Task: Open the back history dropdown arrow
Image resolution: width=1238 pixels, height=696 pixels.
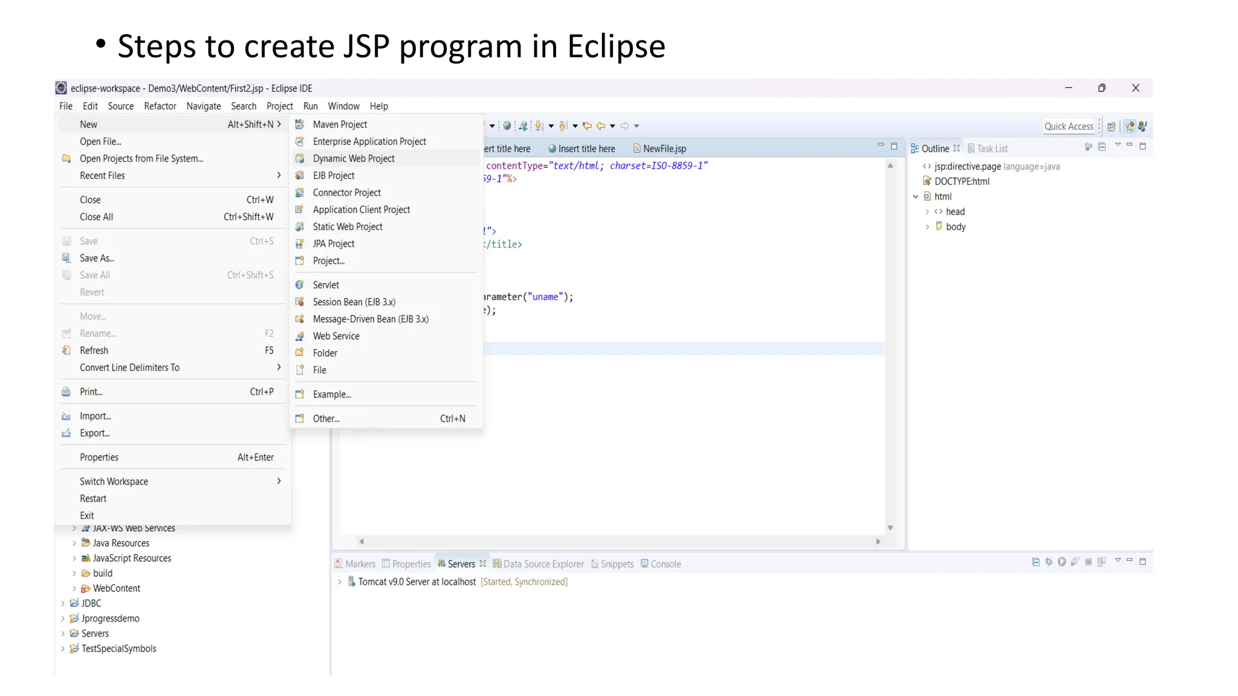Action: coord(612,126)
